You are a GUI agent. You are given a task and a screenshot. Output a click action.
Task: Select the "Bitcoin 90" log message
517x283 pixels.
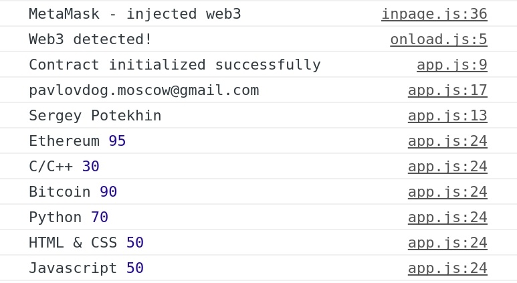[73, 192]
